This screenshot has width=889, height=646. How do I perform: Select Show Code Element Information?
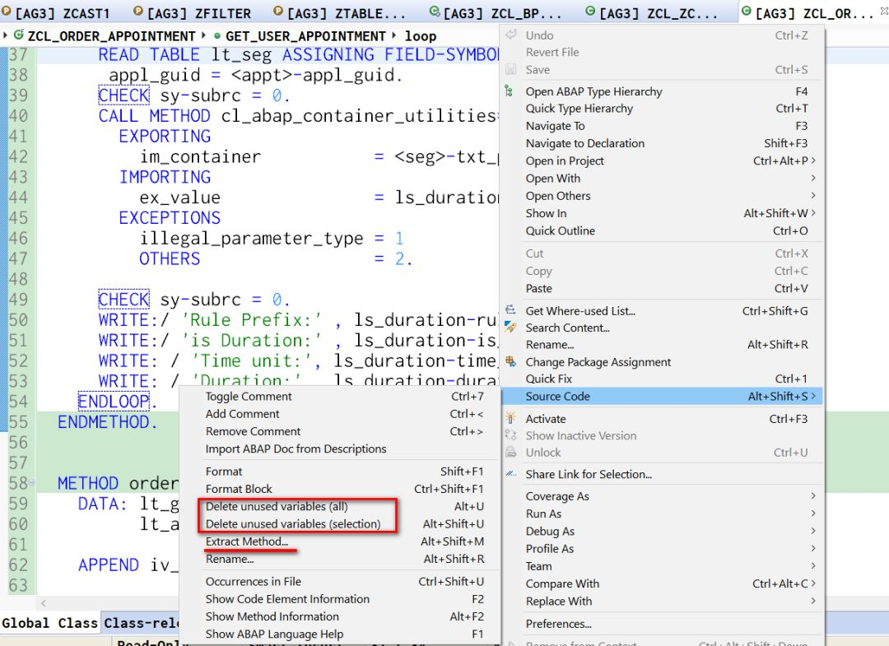(340, 599)
